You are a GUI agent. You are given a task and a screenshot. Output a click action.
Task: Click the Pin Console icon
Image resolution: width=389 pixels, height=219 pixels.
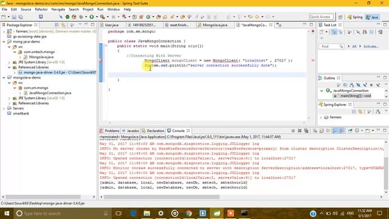pyautogui.click(x=350, y=131)
